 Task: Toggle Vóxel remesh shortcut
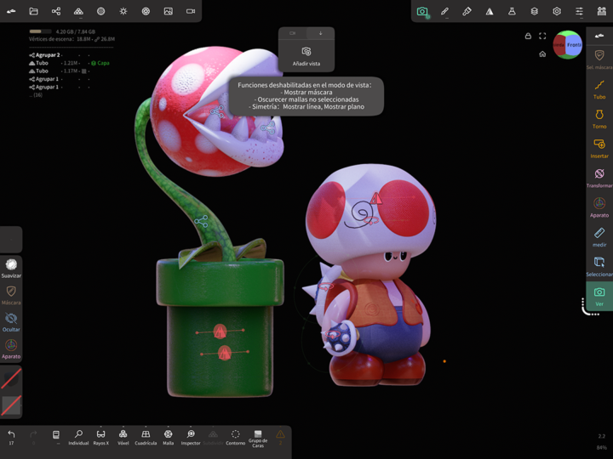(123, 437)
